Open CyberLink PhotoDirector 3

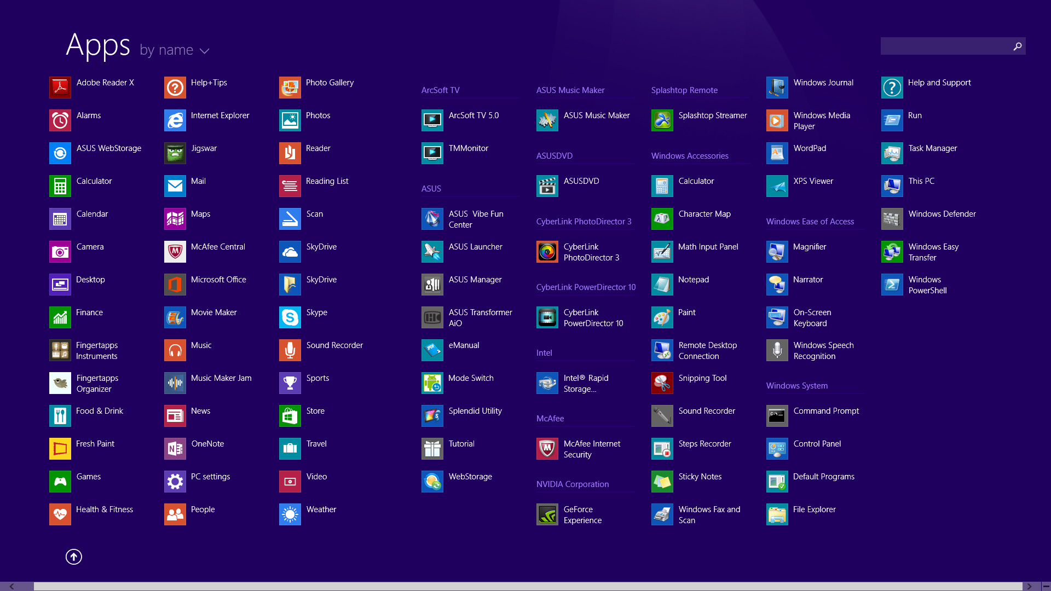pos(547,252)
